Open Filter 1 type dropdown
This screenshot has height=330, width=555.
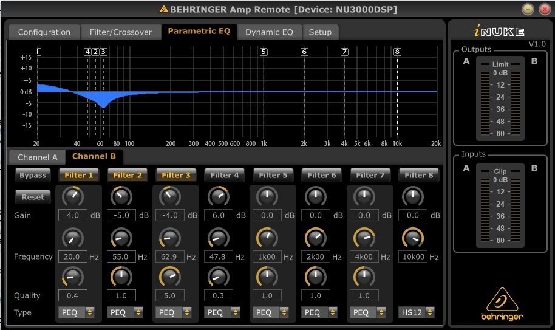click(76, 312)
